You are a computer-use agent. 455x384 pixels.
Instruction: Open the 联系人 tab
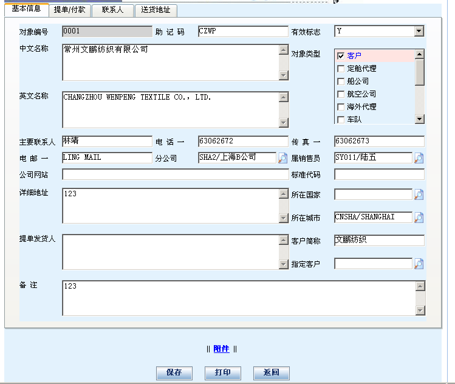113,10
